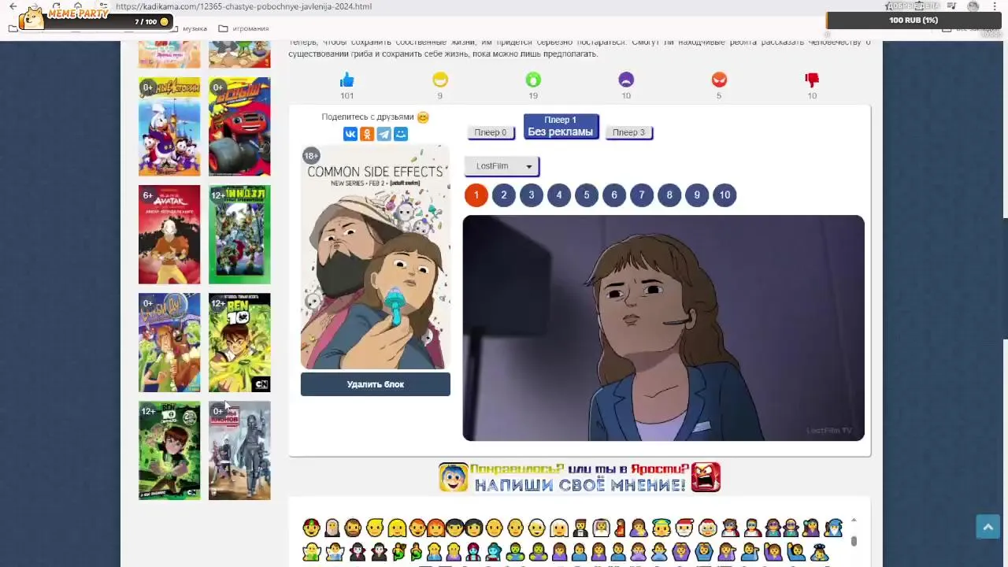Share via the Moy Mir icon
The width and height of the screenshot is (1008, 567).
pyautogui.click(x=401, y=134)
